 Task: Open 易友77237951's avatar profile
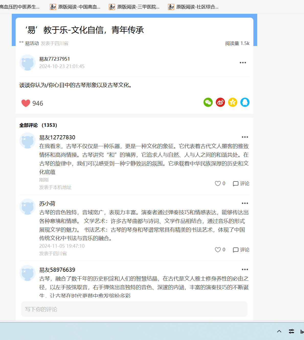[x=27, y=62]
